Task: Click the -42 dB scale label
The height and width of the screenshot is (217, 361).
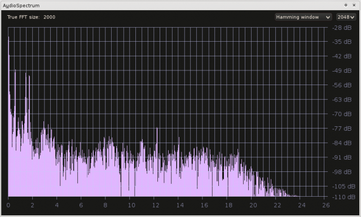Action: [342, 56]
